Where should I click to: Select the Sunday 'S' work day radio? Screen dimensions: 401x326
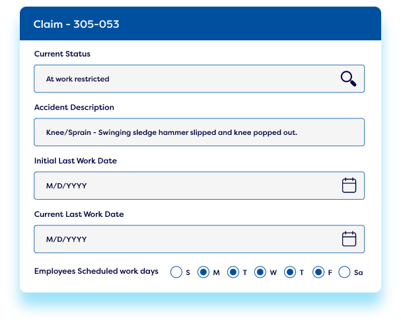point(176,272)
